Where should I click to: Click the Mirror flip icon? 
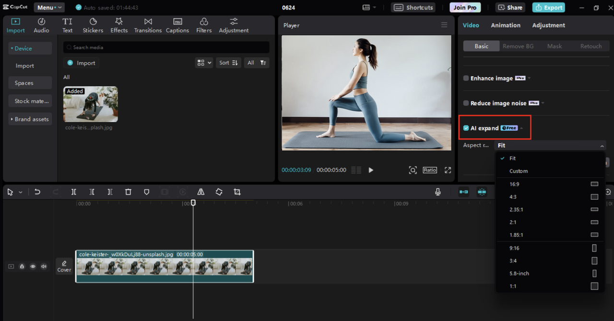tap(201, 192)
